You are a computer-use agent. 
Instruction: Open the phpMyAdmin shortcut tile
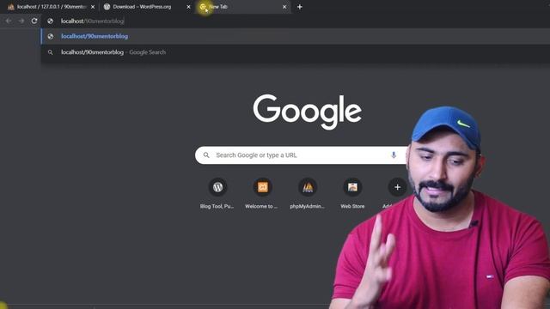(308, 193)
